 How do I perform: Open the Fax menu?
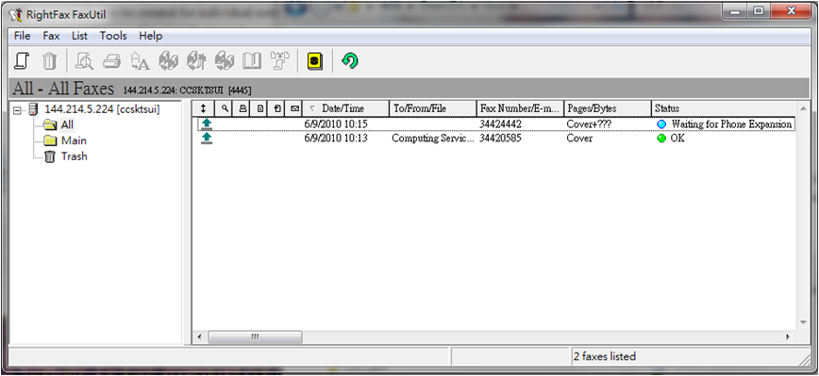coord(51,36)
